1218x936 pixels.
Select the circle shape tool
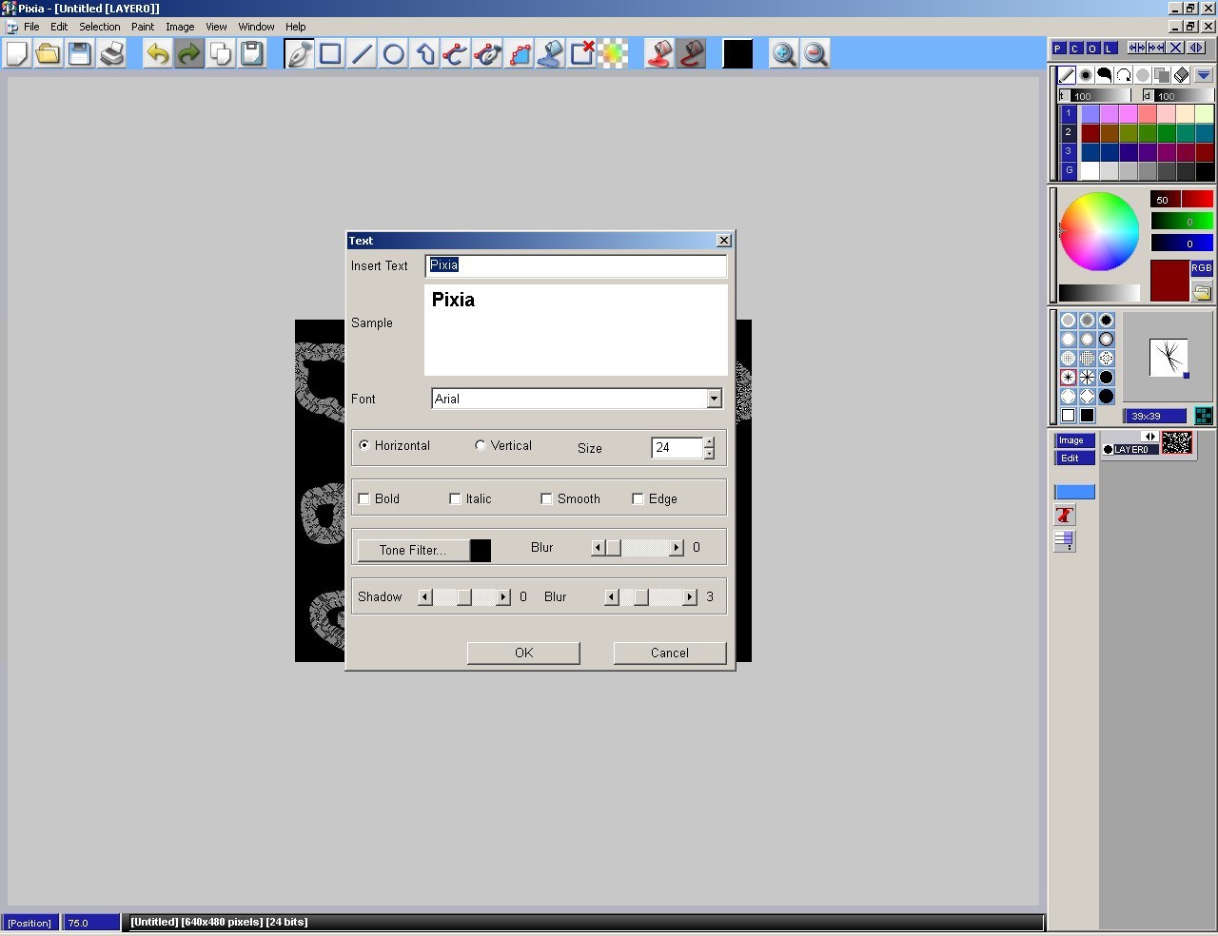pos(393,53)
